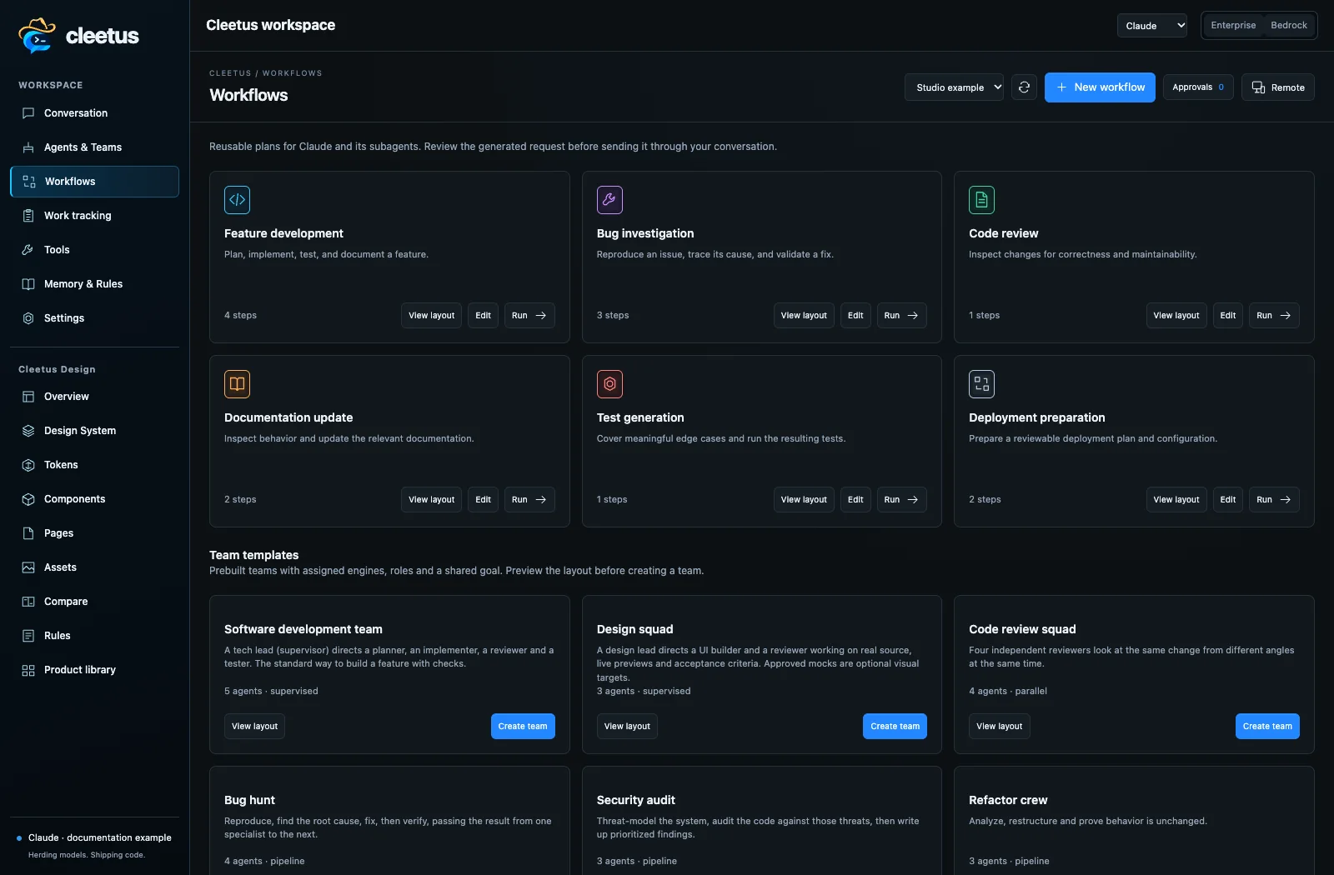
Task: Click the Remote button
Action: (1278, 87)
